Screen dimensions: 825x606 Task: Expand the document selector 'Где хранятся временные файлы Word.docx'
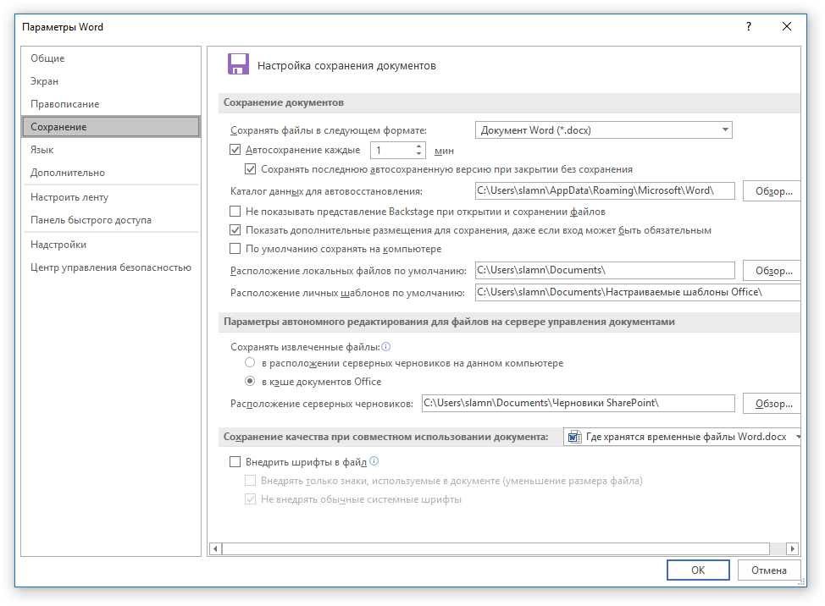[798, 438]
